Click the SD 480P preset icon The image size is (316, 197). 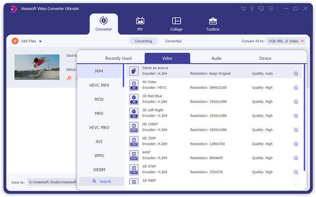[134, 182]
